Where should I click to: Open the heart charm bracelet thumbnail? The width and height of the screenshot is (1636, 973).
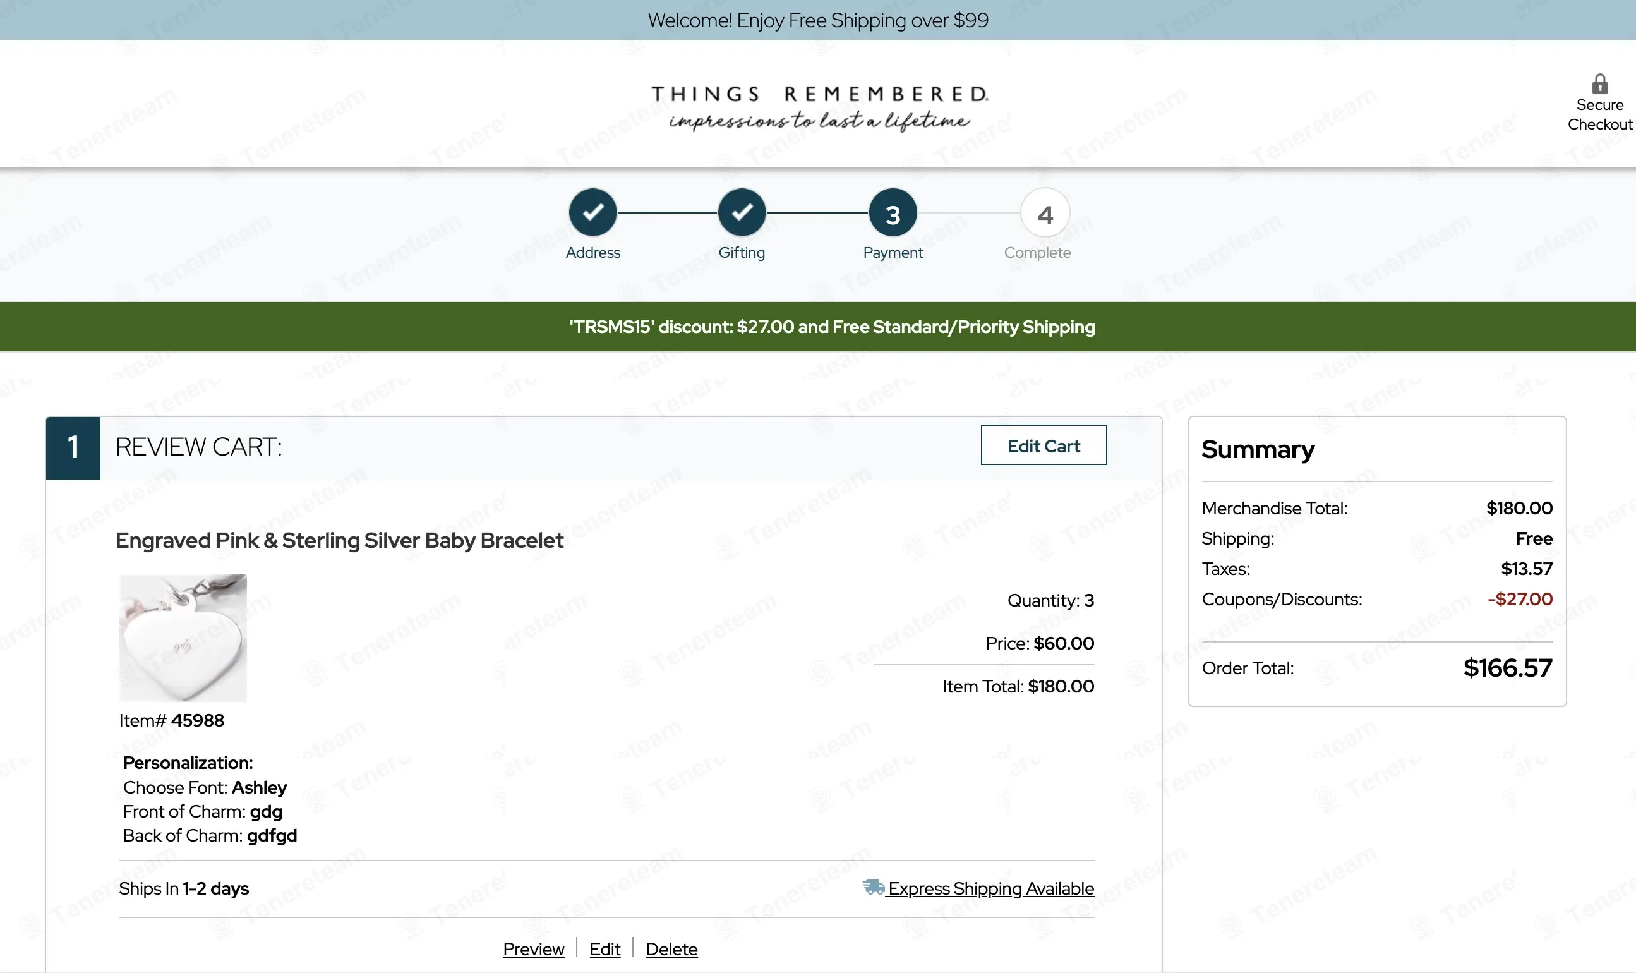click(183, 638)
